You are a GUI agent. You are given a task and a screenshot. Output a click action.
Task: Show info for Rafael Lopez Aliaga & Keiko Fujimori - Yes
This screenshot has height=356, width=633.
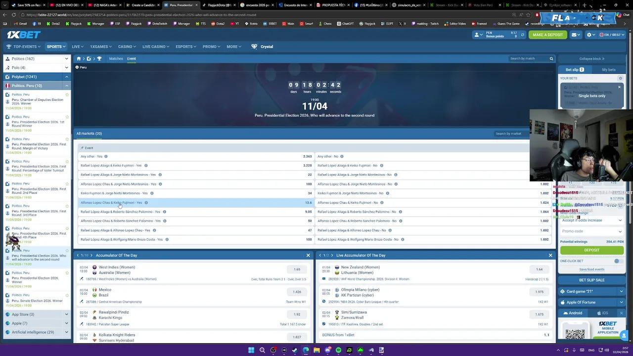pyautogui.click(x=146, y=166)
